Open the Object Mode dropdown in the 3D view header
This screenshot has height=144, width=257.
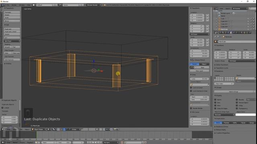coord(39,130)
